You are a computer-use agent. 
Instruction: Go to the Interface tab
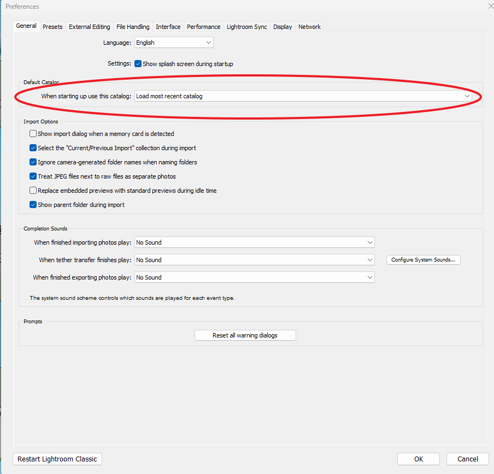click(168, 26)
